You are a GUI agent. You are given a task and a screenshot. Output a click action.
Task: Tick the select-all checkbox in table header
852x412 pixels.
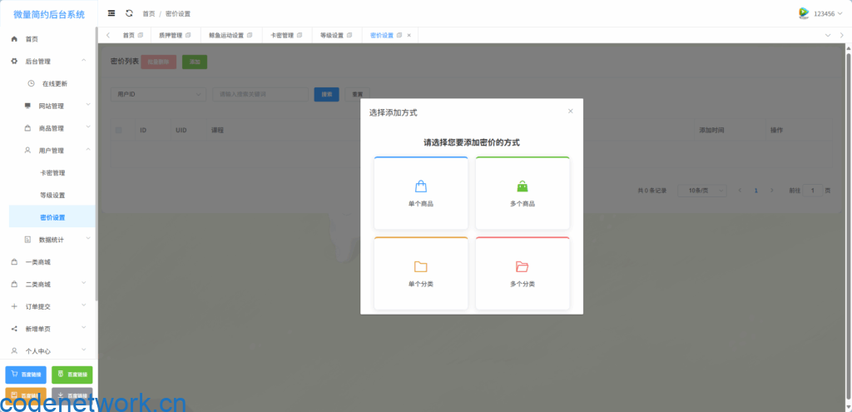(119, 131)
